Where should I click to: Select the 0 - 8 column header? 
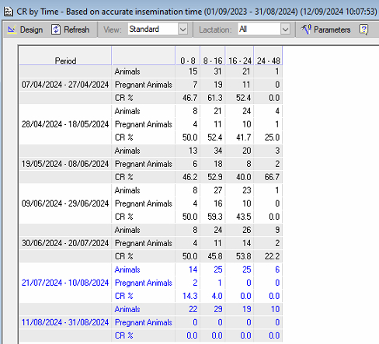[188, 56]
